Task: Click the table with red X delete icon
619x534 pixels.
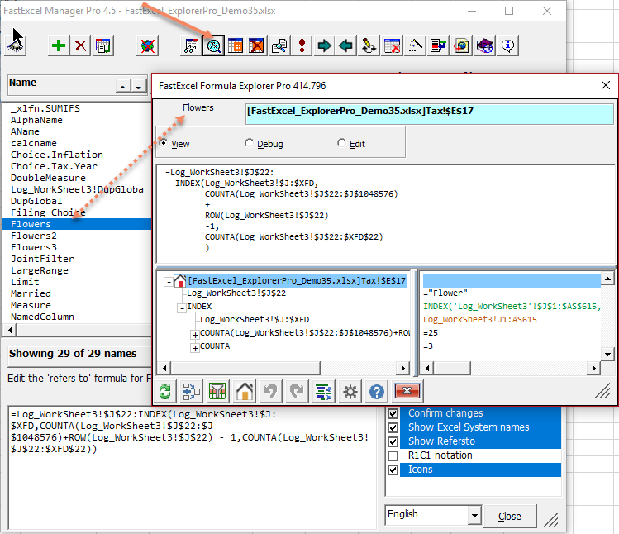Action: [392, 45]
